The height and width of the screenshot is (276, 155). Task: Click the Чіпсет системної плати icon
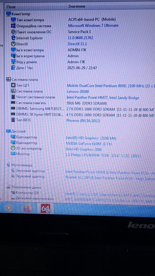pos(13,97)
